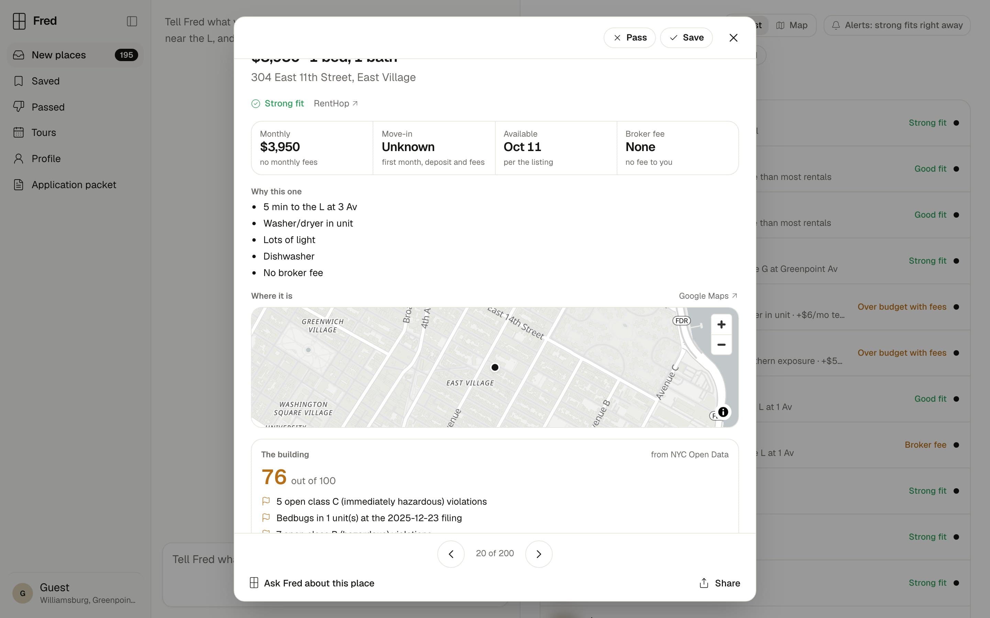Collapse the sidebar panel icon
The height and width of the screenshot is (618, 990).
coord(132,21)
